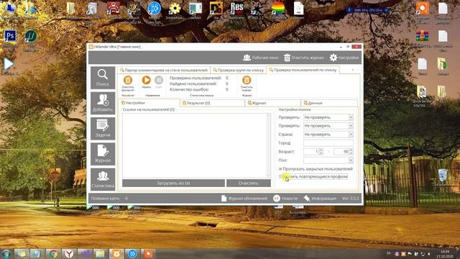Image resolution: width=460 pixels, height=259 pixels.
Task: Open Google Chrome from the taskbar
Action: click(x=53, y=253)
